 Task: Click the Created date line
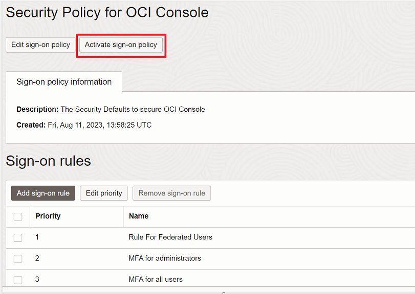84,125
